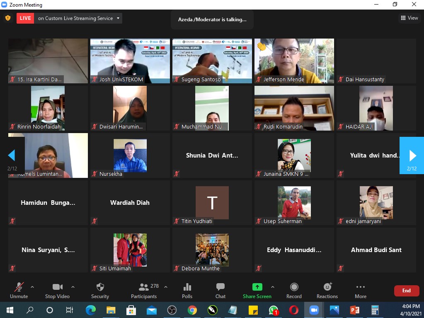Open the View layout menu
This screenshot has width=424, height=318.
click(409, 18)
